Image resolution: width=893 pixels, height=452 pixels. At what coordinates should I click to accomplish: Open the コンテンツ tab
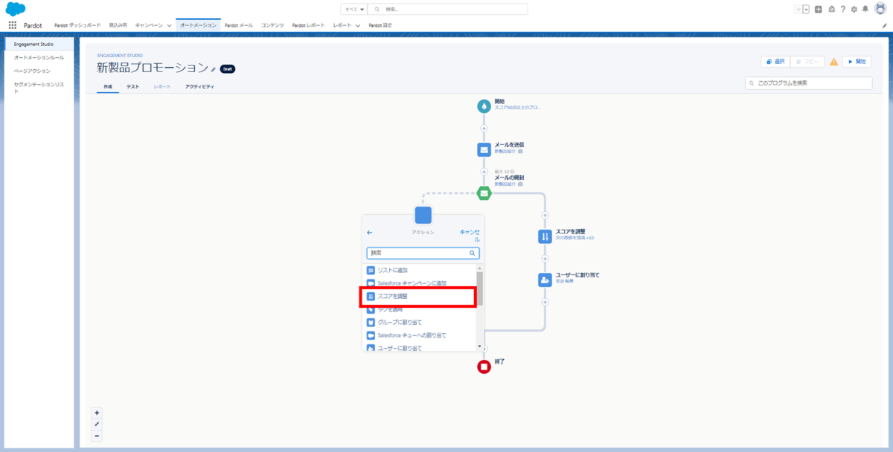(272, 25)
